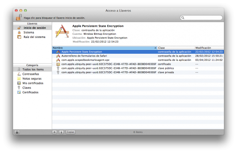
Task: Sort list by Nombre column header
Action: (x=104, y=48)
